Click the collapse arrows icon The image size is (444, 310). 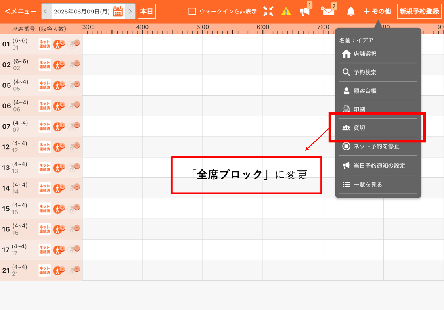click(x=268, y=12)
